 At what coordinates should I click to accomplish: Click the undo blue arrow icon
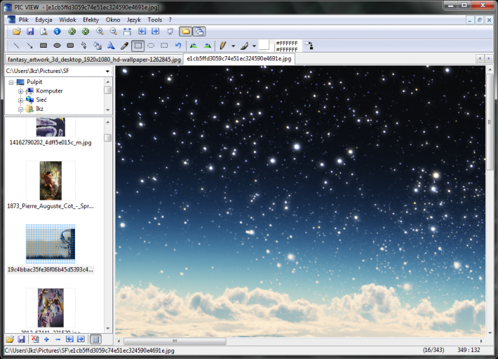tap(178, 46)
